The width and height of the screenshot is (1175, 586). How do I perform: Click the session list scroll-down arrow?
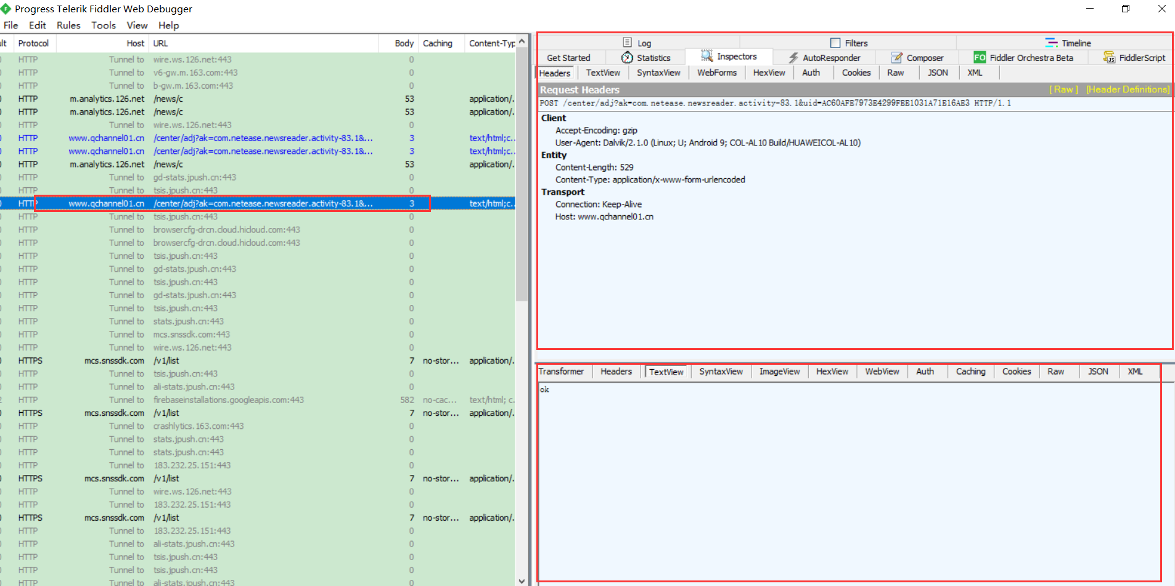pyautogui.click(x=522, y=580)
